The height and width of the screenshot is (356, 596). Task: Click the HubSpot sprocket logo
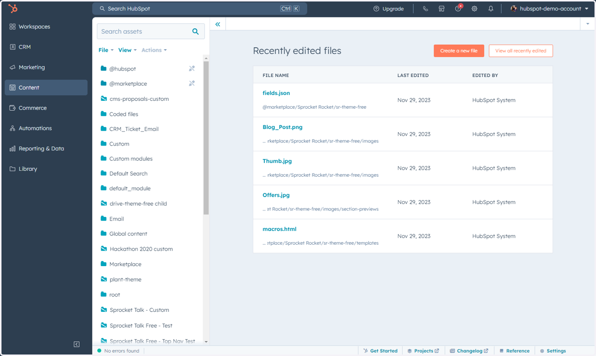click(13, 8)
